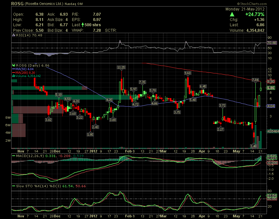
Task: Click the blue 4.04 axis price tag
Action: click(x=271, y=106)
